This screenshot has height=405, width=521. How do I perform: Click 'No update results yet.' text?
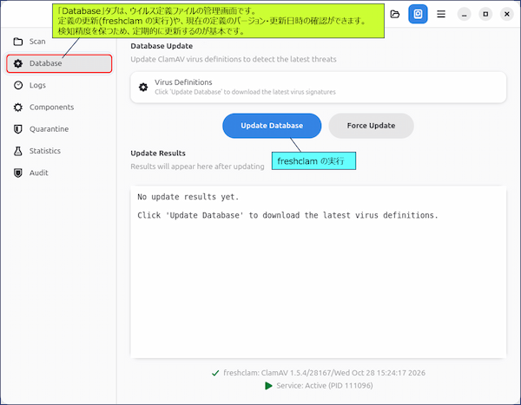188,197
